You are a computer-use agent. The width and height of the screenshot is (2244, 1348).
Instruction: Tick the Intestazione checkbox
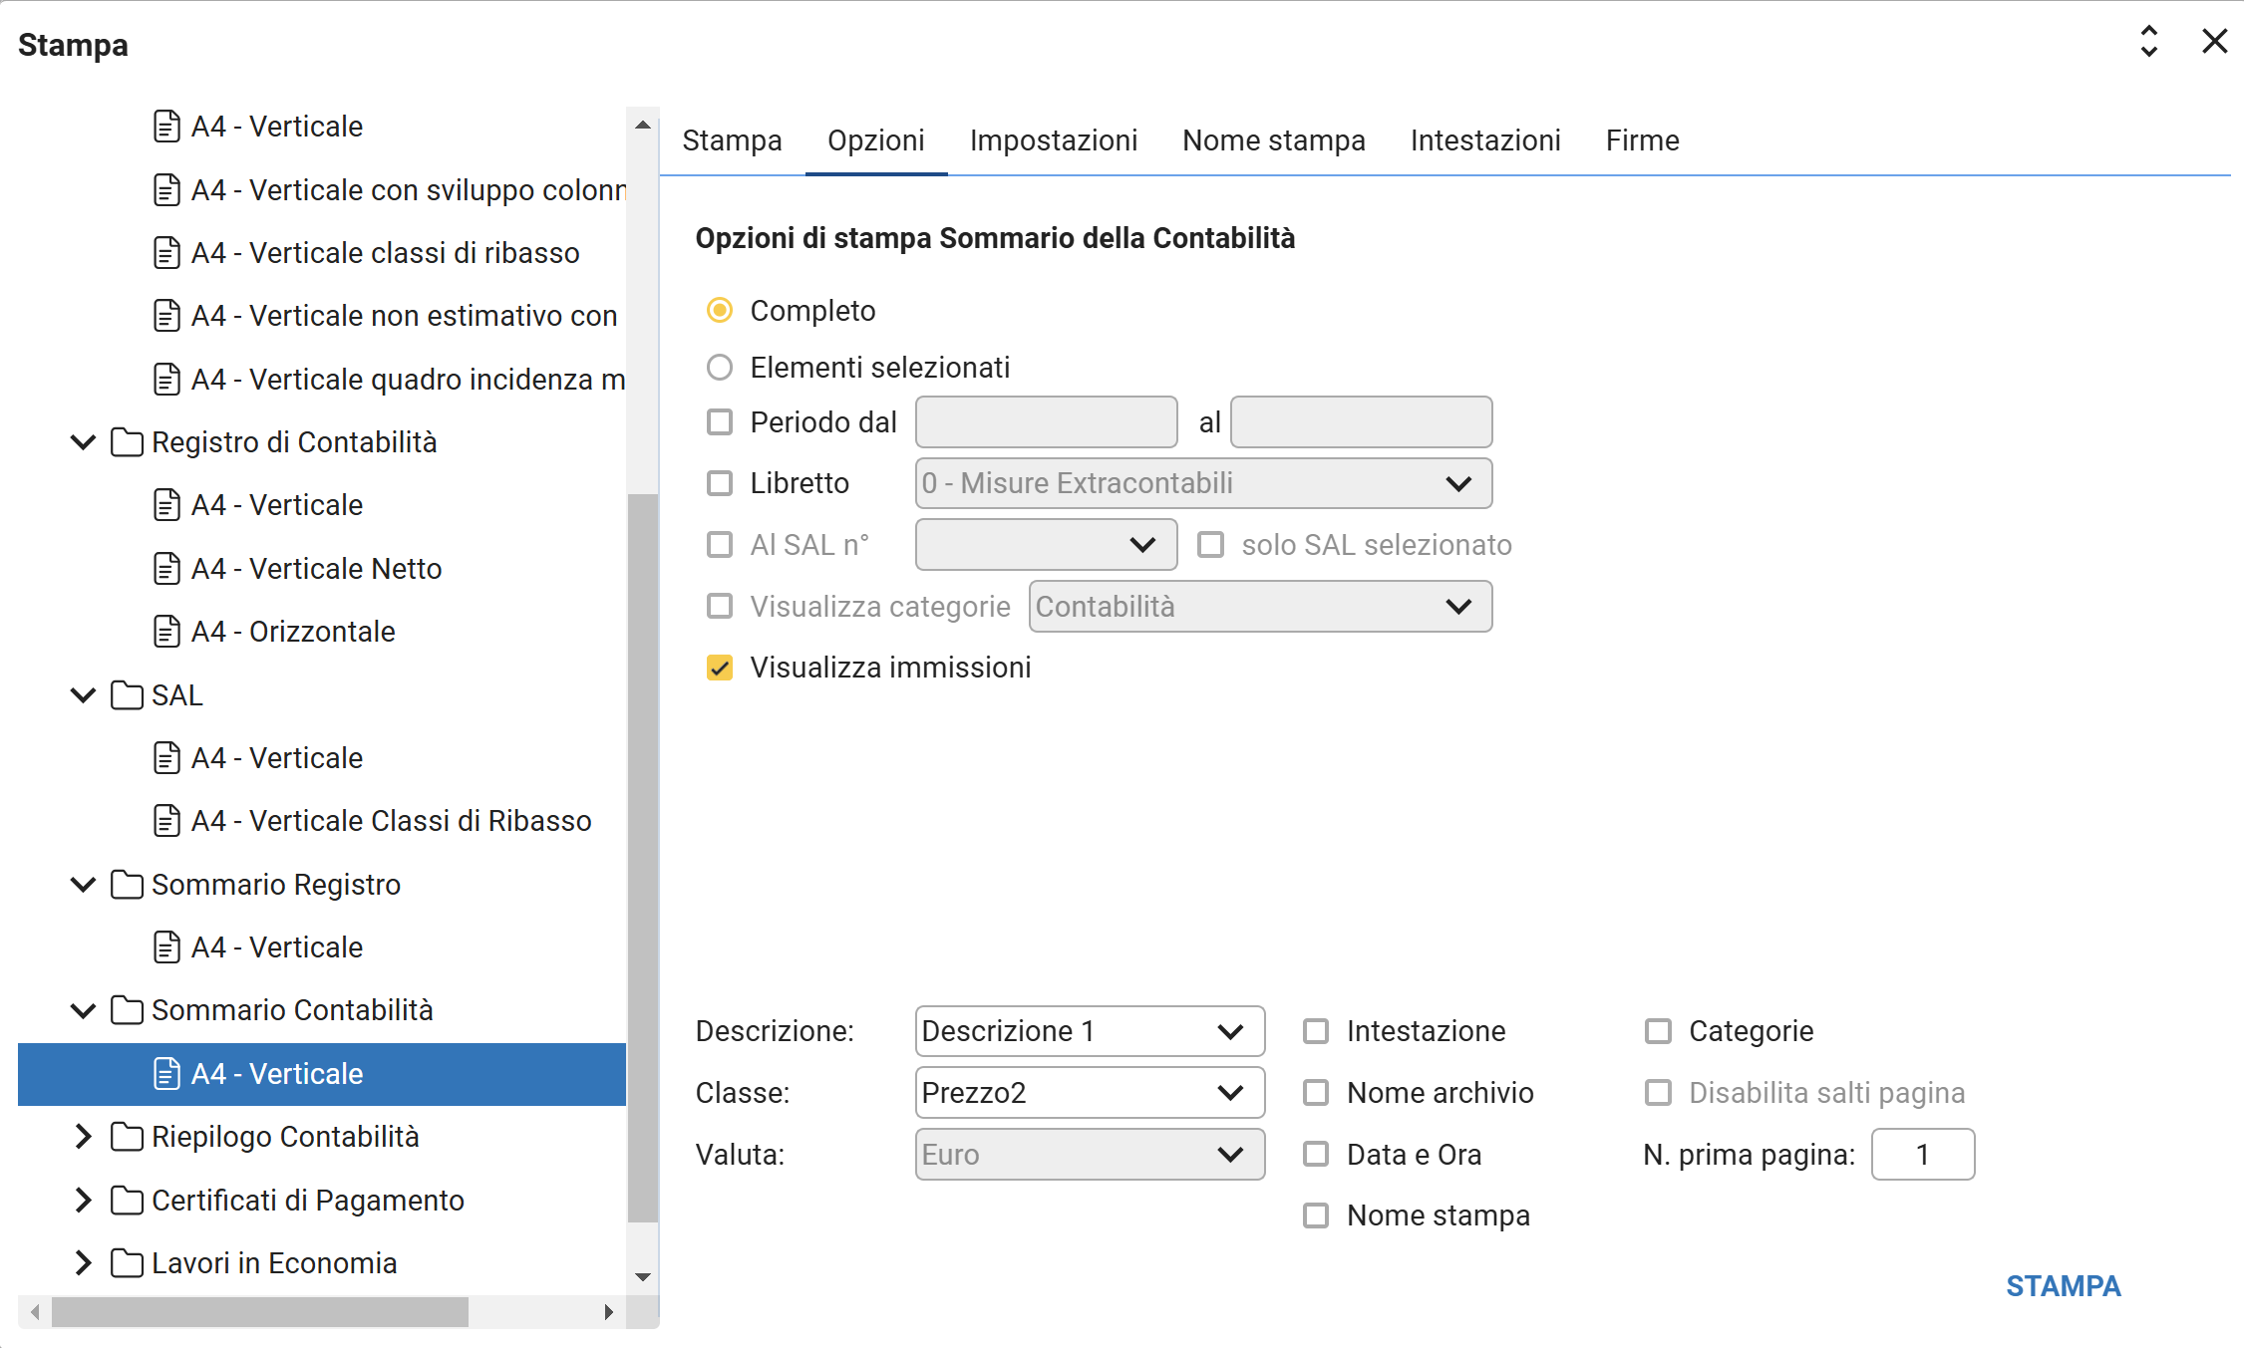(1316, 1031)
